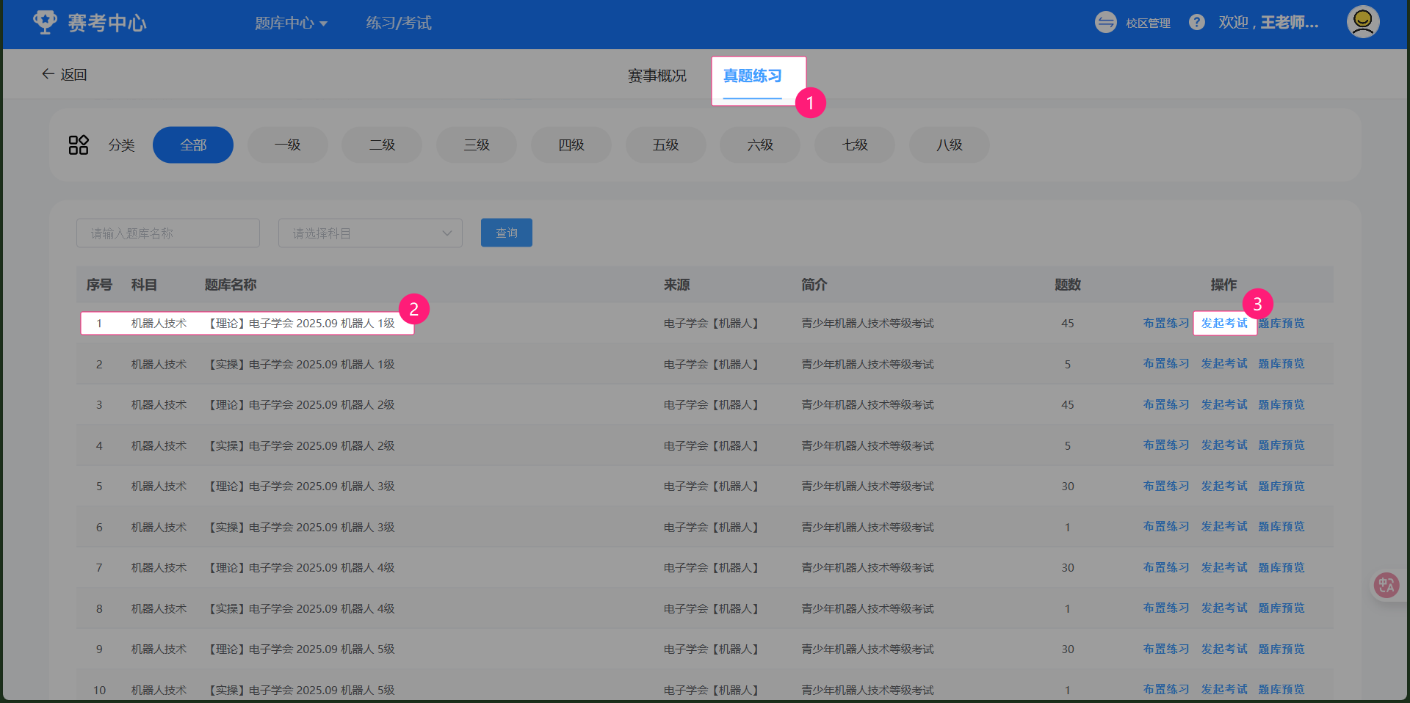Switch to the 赛事概况 tab
The height and width of the screenshot is (703, 1410).
pyautogui.click(x=657, y=76)
